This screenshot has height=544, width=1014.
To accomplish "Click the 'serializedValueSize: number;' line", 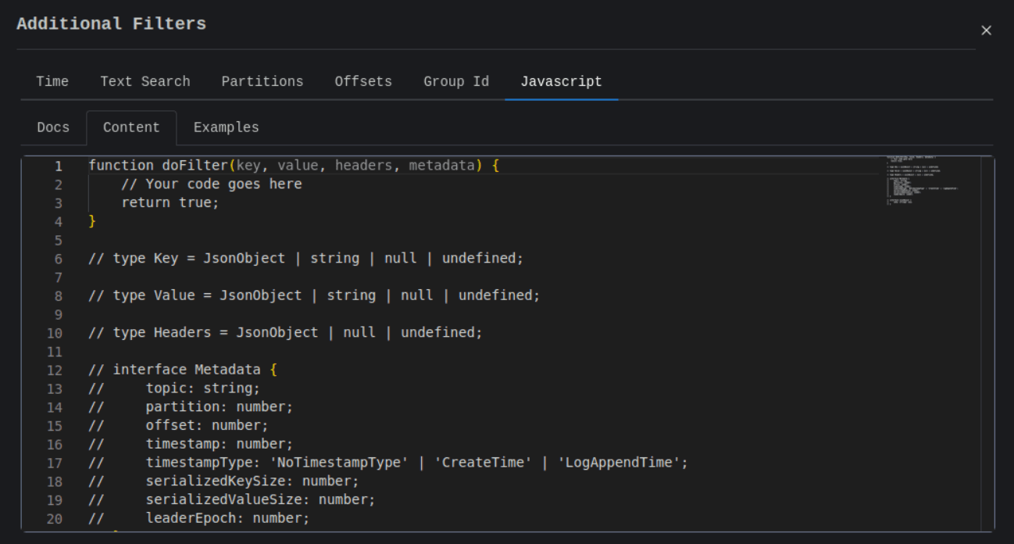I will pyautogui.click(x=232, y=499).
